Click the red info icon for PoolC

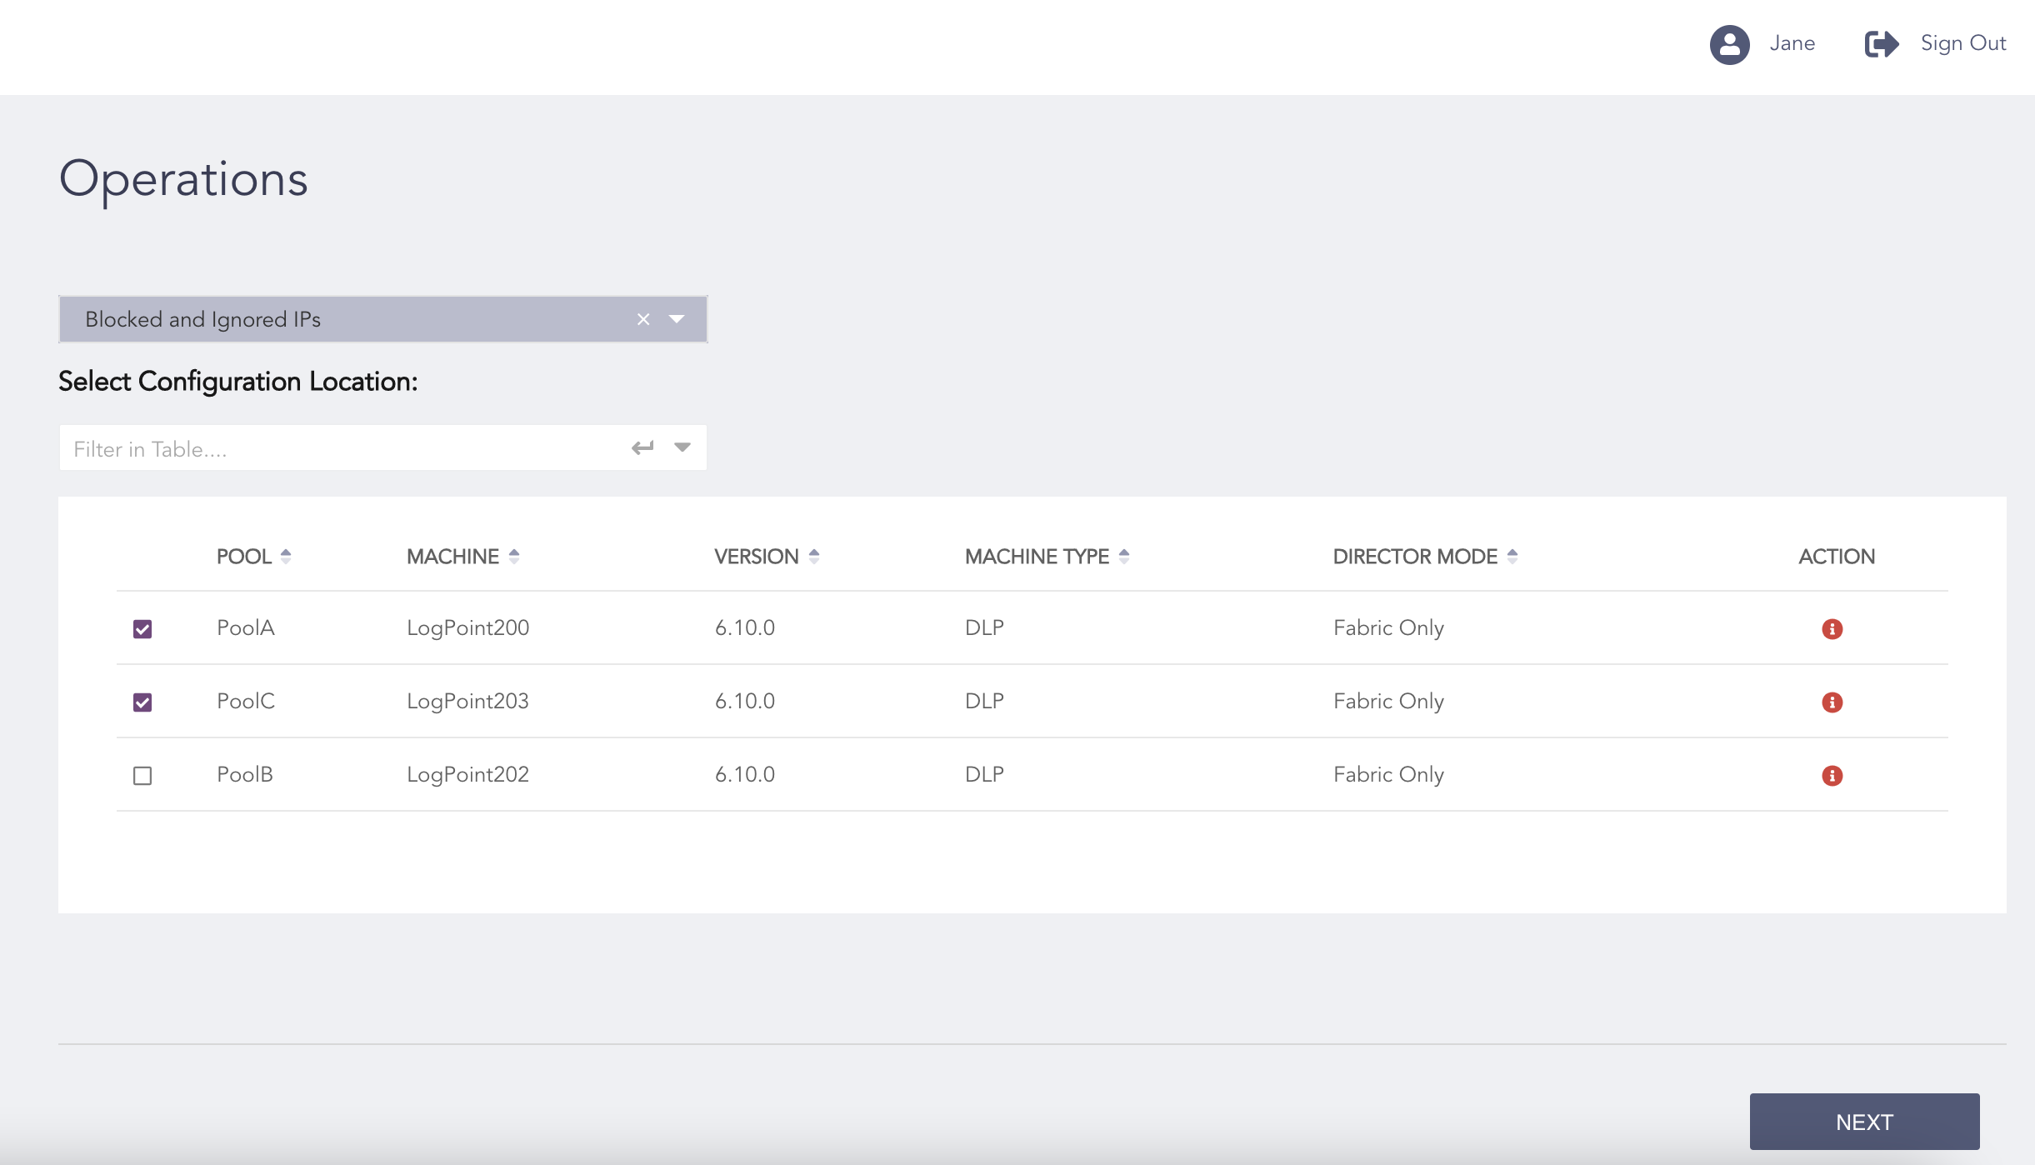(1832, 702)
